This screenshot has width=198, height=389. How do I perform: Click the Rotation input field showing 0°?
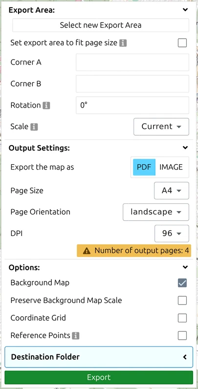coord(132,105)
